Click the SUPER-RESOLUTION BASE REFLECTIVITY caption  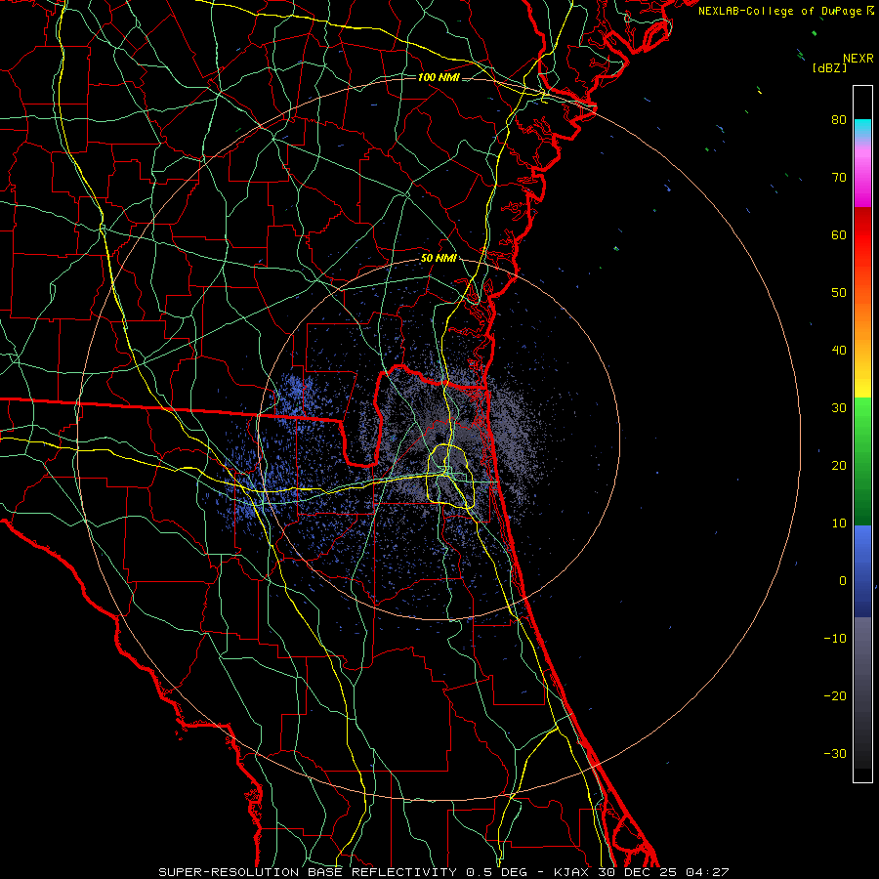pyautogui.click(x=308, y=872)
